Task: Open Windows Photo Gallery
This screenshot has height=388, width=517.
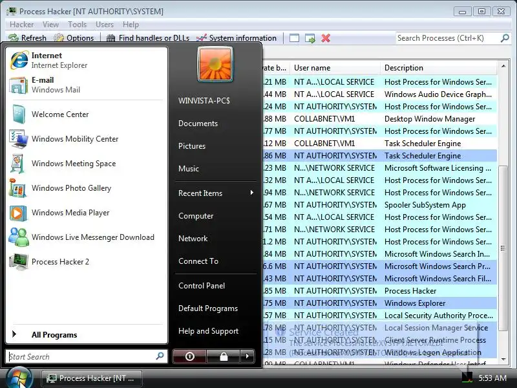Action: click(x=87, y=188)
